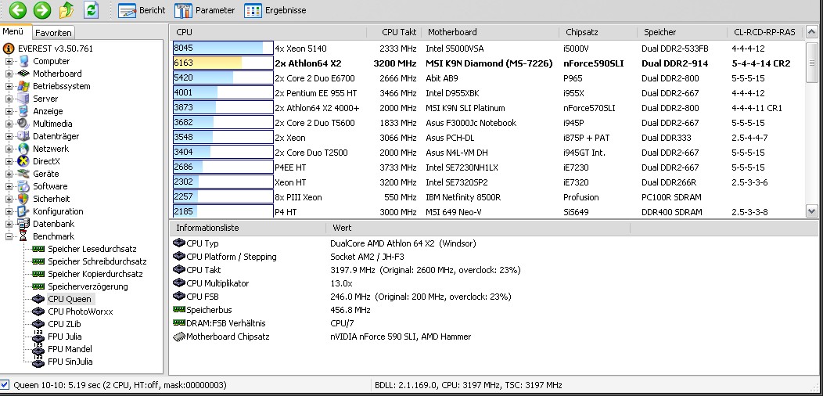Select the highlighted 2x Athlon64 X2 row
The width and height of the screenshot is (823, 396).
point(487,63)
